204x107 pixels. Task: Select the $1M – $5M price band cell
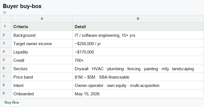pos(138,77)
